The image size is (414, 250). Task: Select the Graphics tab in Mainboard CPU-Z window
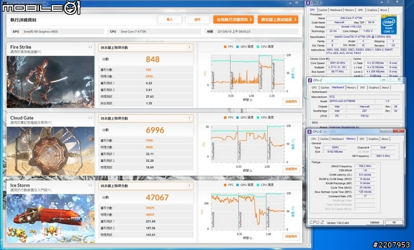click(374, 87)
